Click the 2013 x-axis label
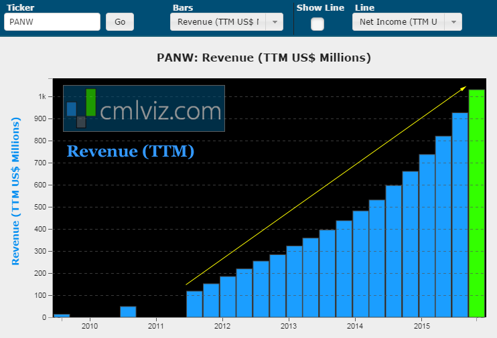Screen dimensions: 497x338 pyautogui.click(x=289, y=326)
